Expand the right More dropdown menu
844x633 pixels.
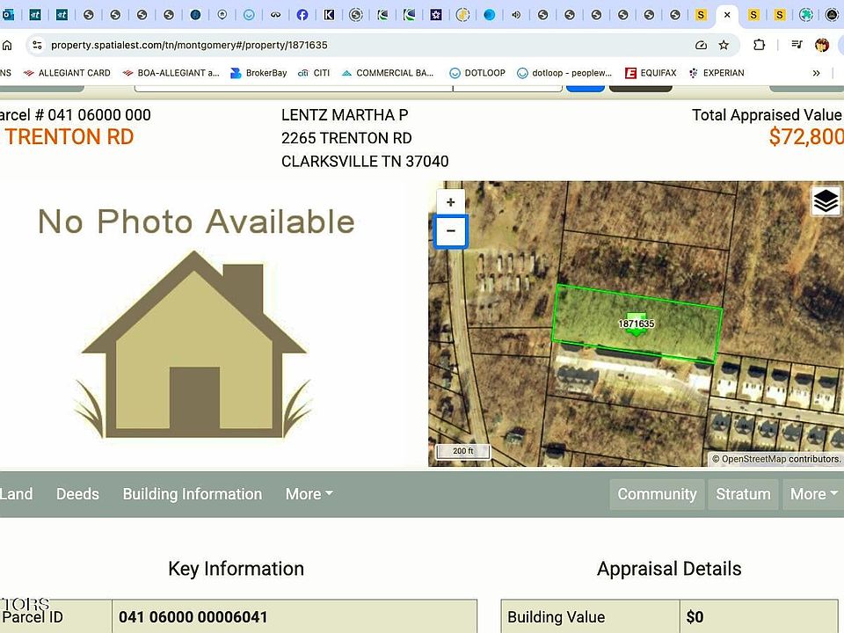813,494
